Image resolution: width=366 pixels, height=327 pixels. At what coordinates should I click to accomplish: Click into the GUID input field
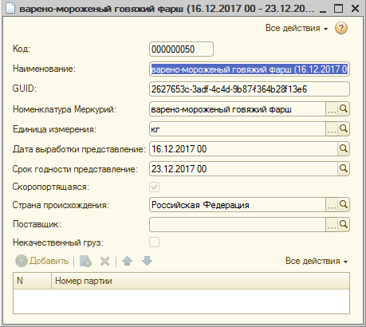(250, 89)
